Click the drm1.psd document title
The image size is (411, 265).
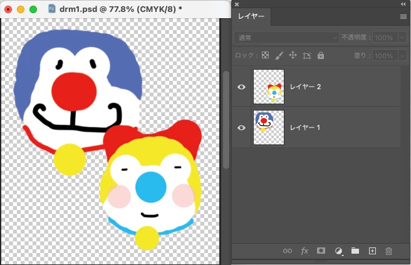(x=120, y=9)
